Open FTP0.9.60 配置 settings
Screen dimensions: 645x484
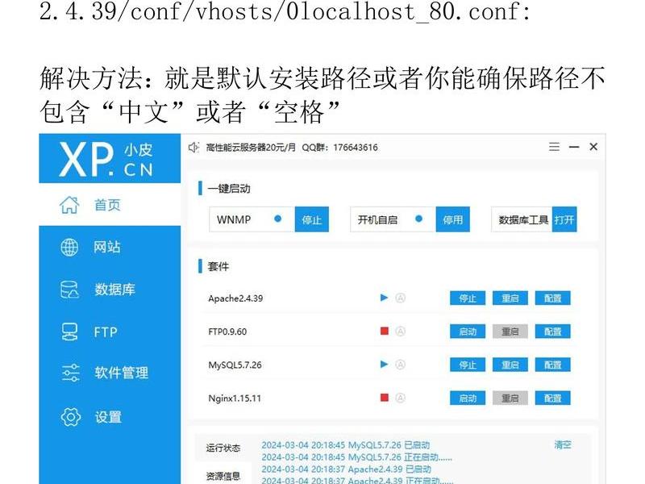[552, 332]
